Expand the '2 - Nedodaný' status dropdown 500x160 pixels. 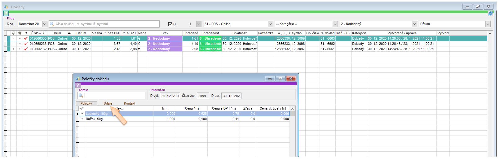point(414,24)
